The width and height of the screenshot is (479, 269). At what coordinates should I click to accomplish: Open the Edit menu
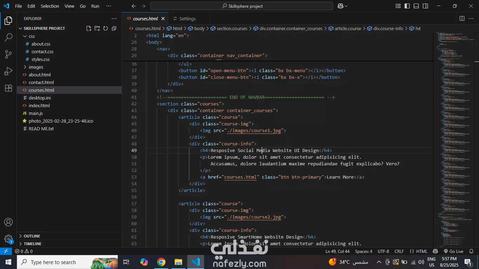point(31,6)
